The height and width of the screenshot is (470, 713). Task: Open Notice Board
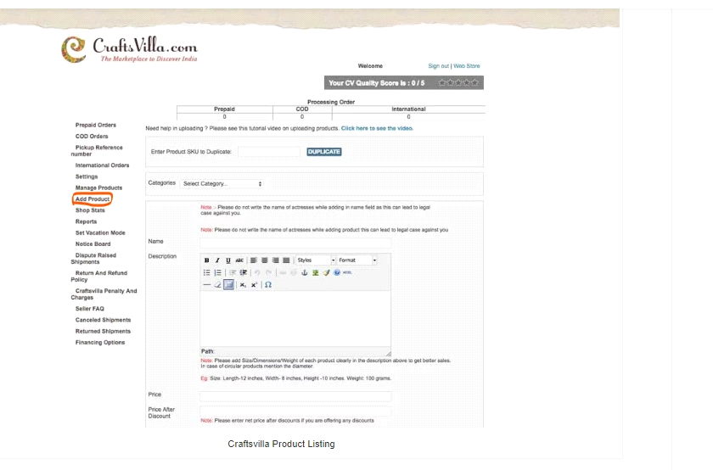tap(93, 244)
